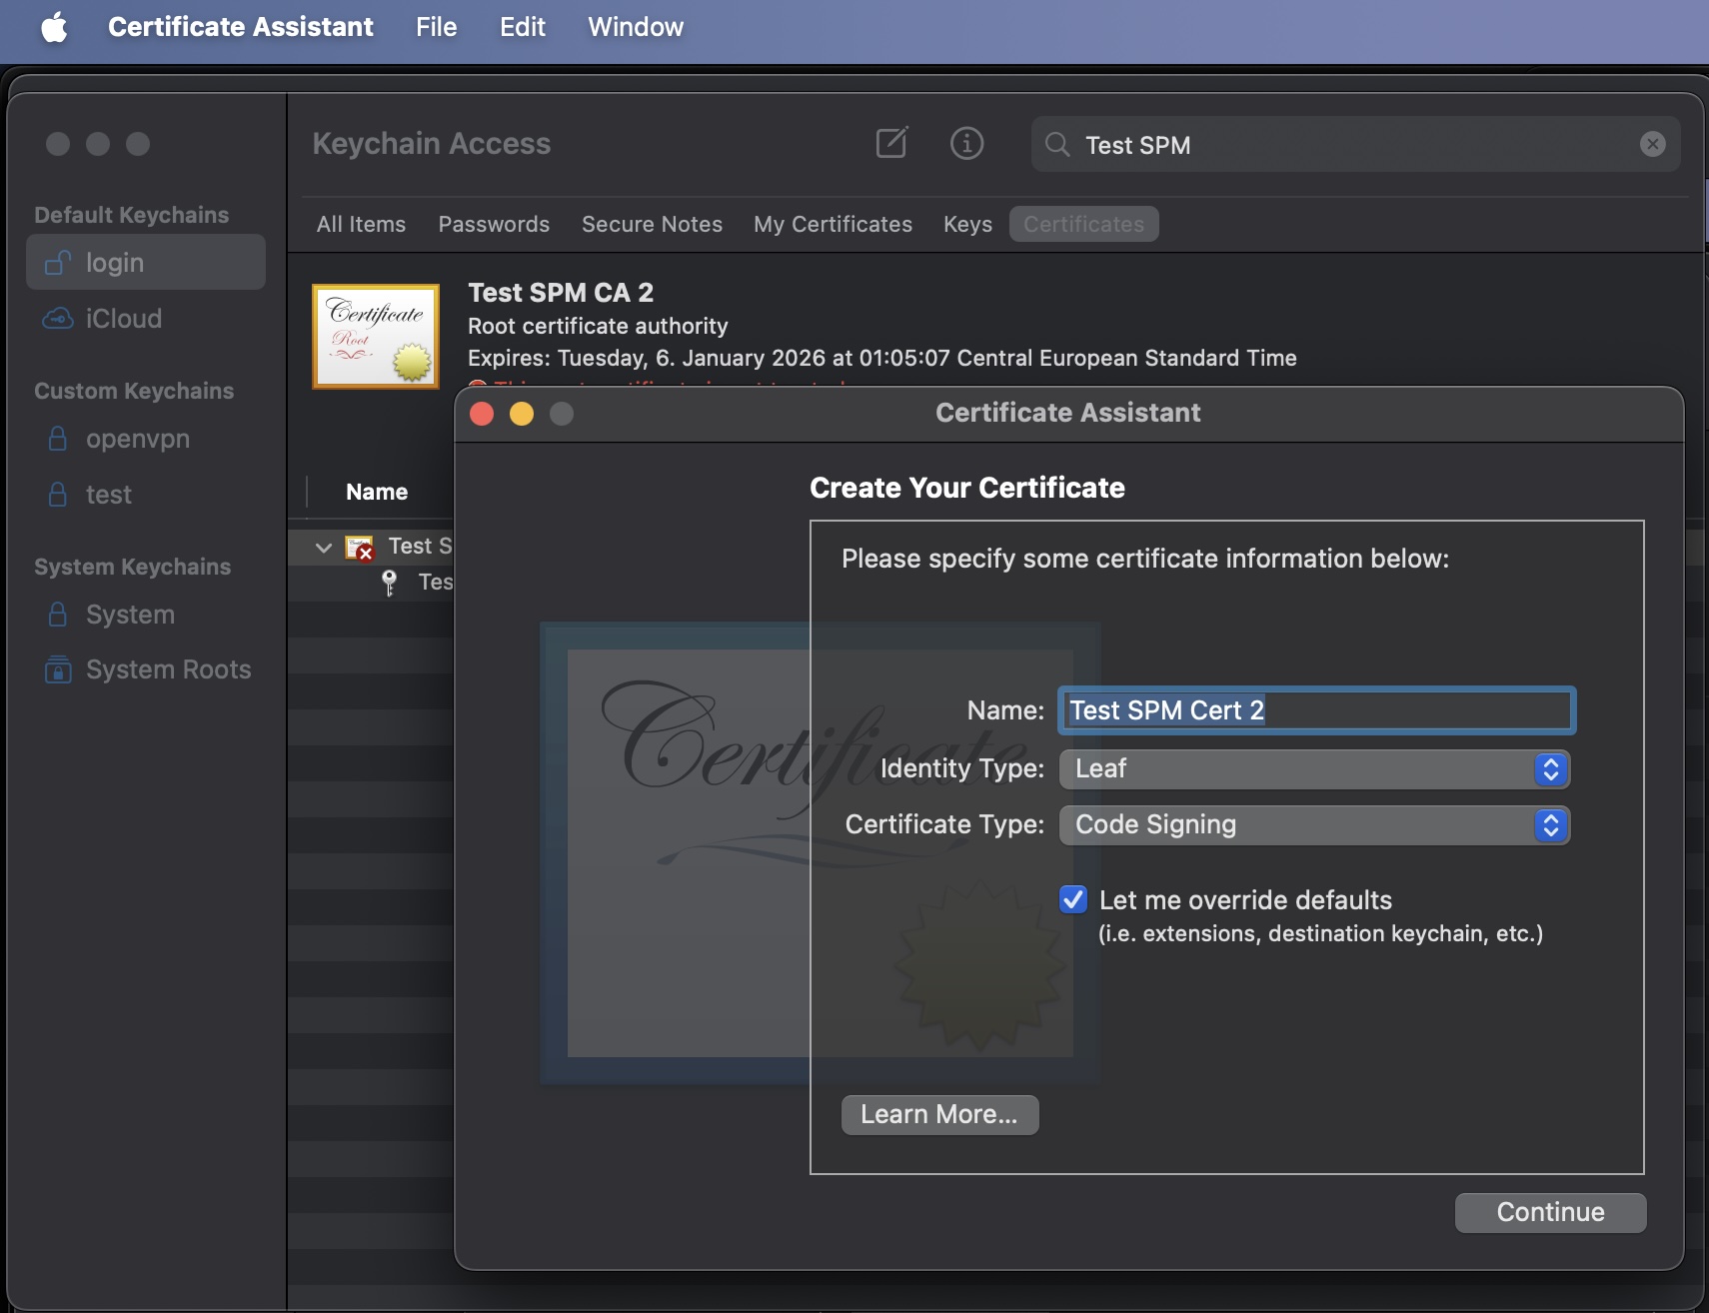The height and width of the screenshot is (1313, 1709).
Task: Clear the Test SPM search text
Action: pyautogui.click(x=1653, y=145)
